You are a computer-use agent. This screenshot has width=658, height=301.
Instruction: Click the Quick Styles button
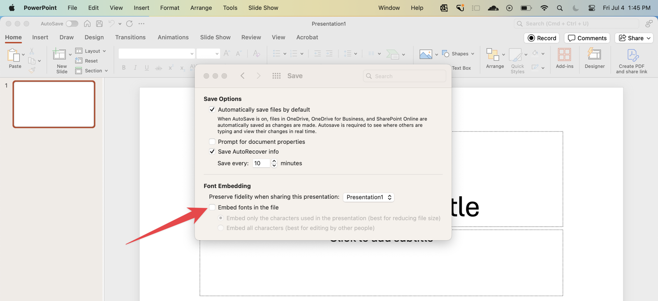pyautogui.click(x=517, y=61)
